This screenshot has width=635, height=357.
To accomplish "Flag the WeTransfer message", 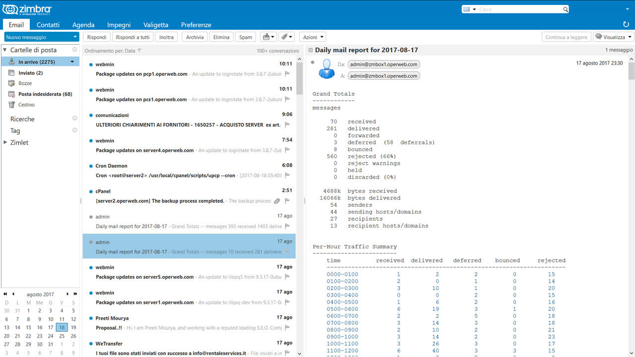I will point(287,353).
